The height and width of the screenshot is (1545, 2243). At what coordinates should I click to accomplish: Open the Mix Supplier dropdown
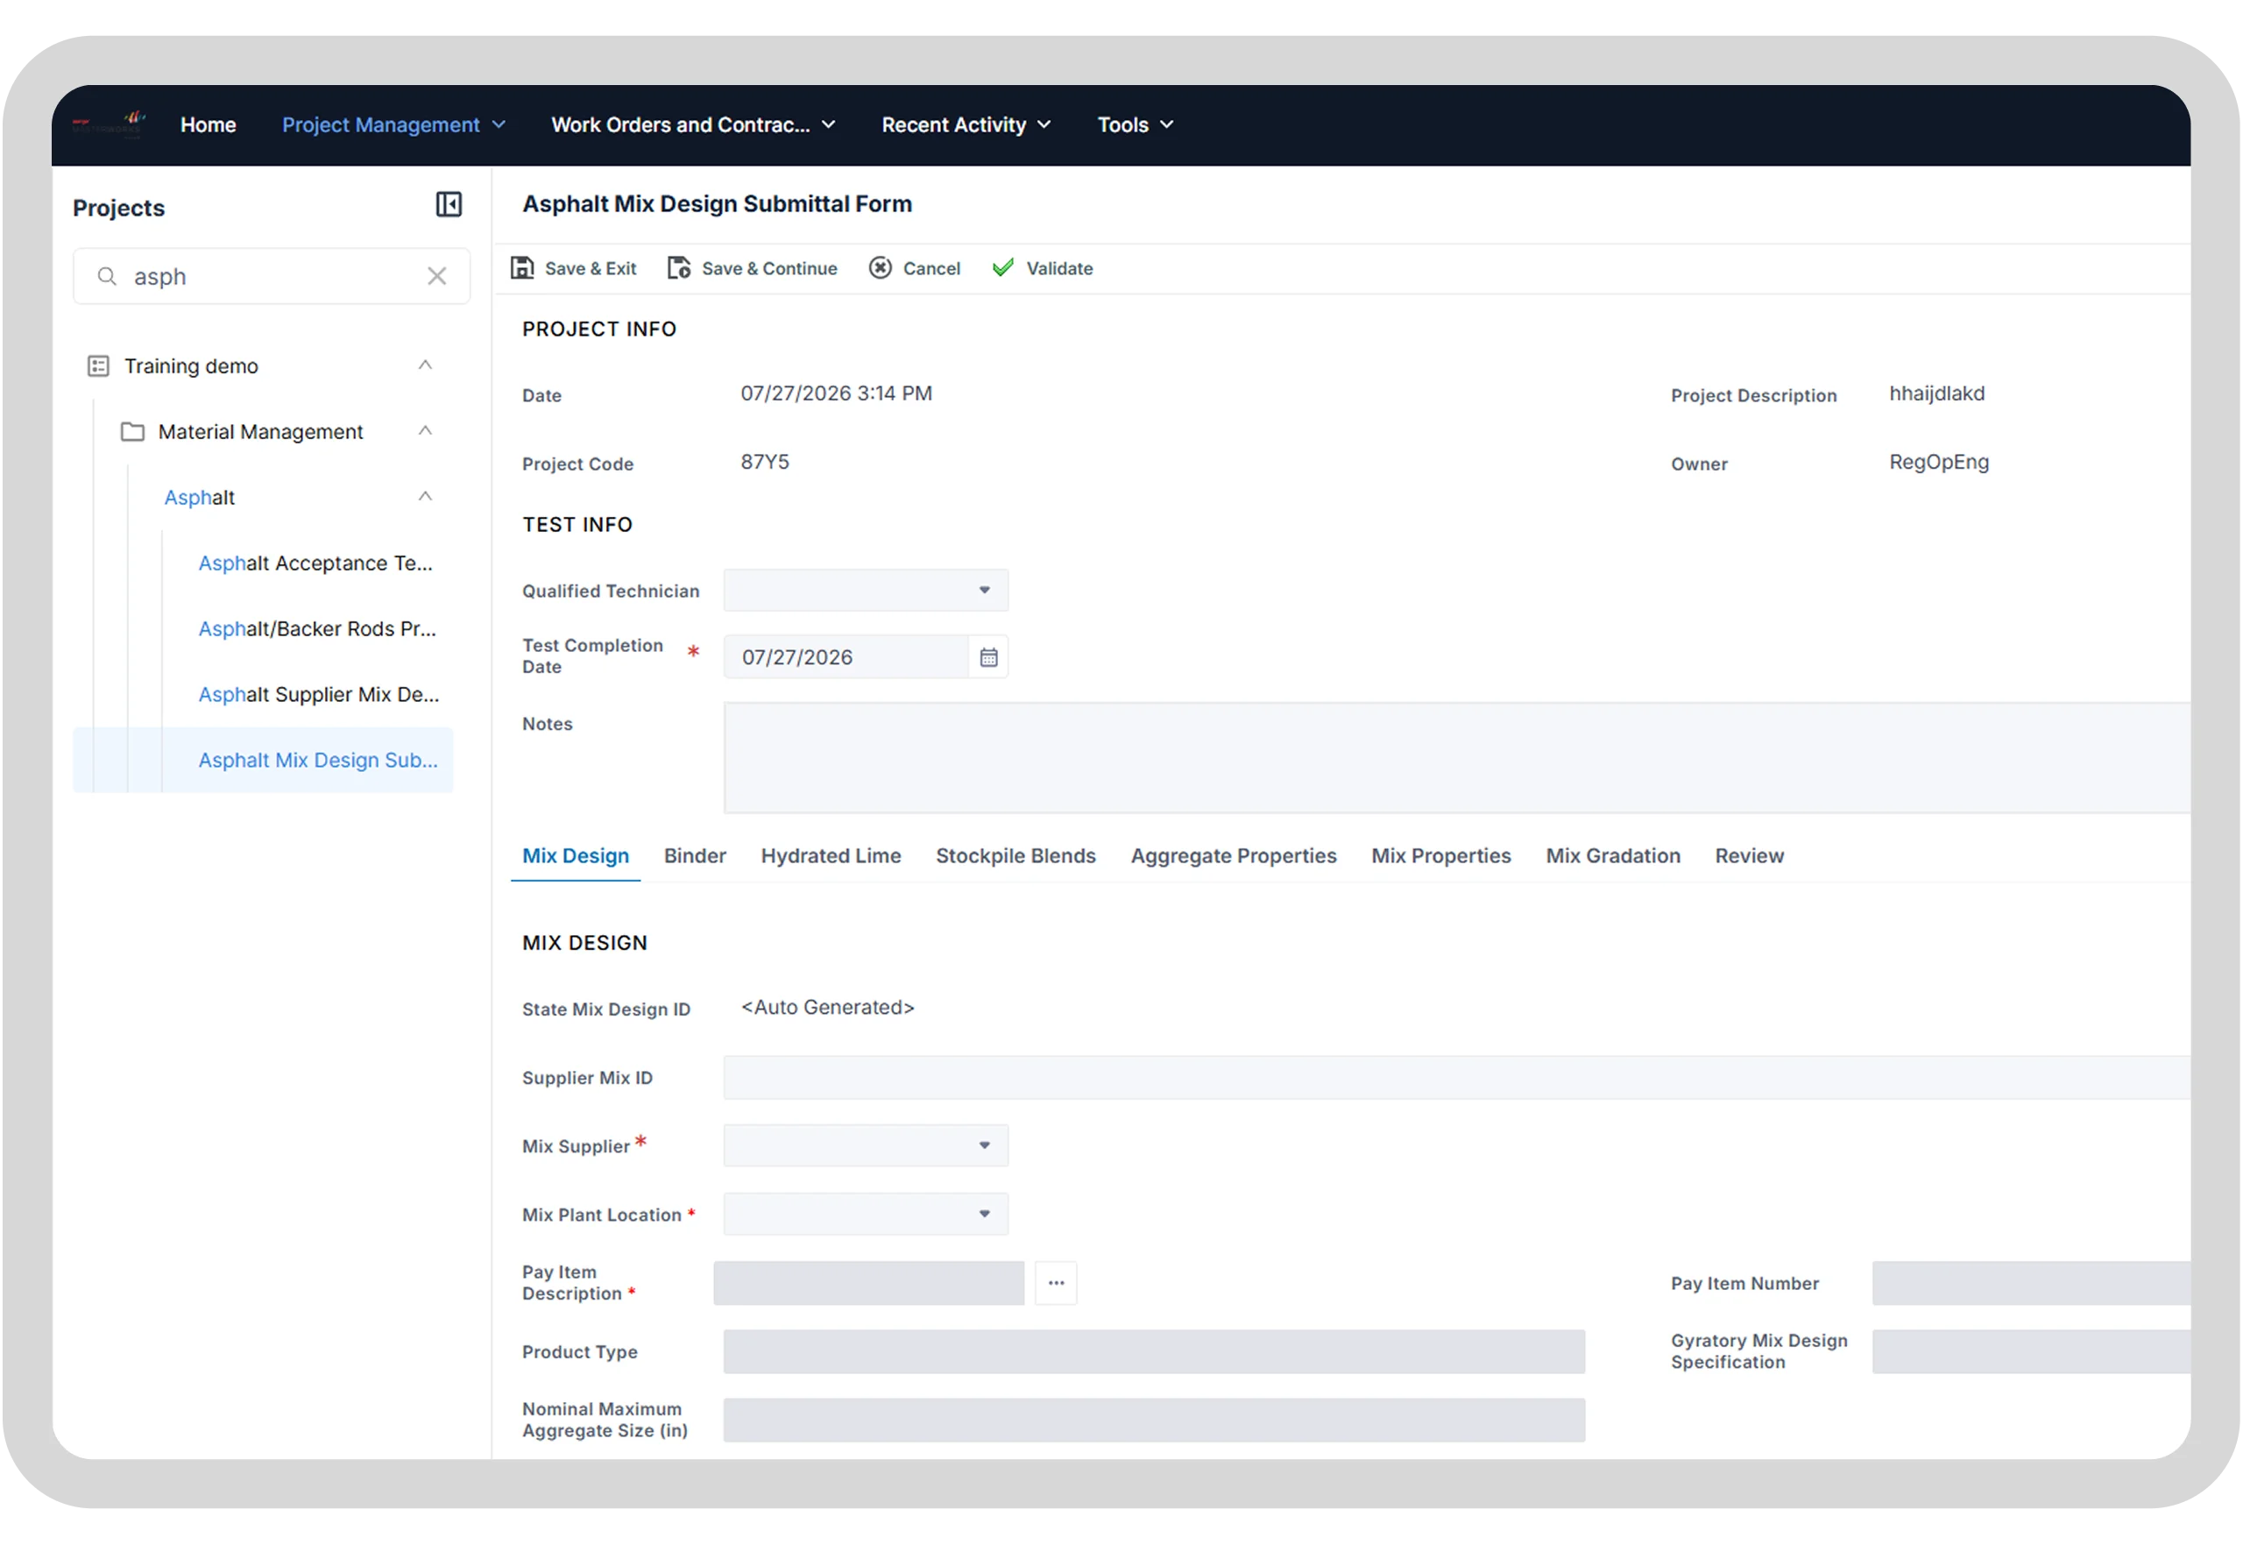(865, 1146)
